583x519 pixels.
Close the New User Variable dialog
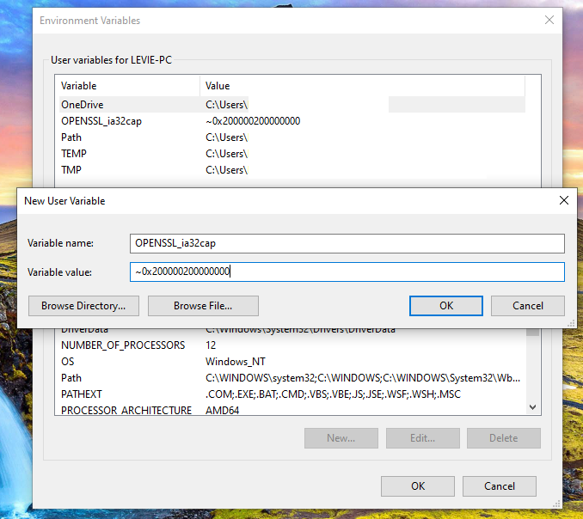(563, 200)
